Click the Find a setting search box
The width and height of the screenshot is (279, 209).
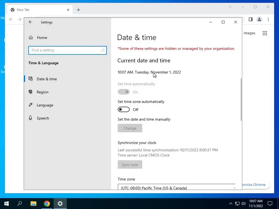[x=68, y=50]
